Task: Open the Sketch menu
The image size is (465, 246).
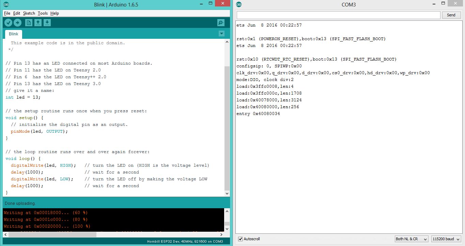Action: [29, 13]
